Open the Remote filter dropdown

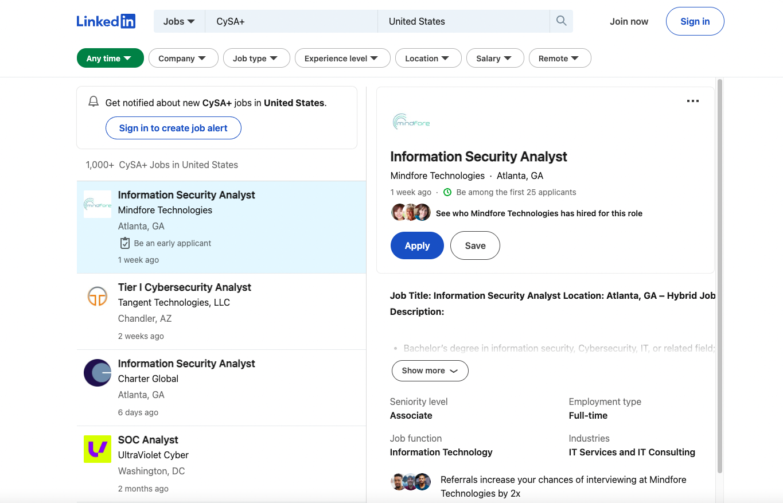coord(559,58)
